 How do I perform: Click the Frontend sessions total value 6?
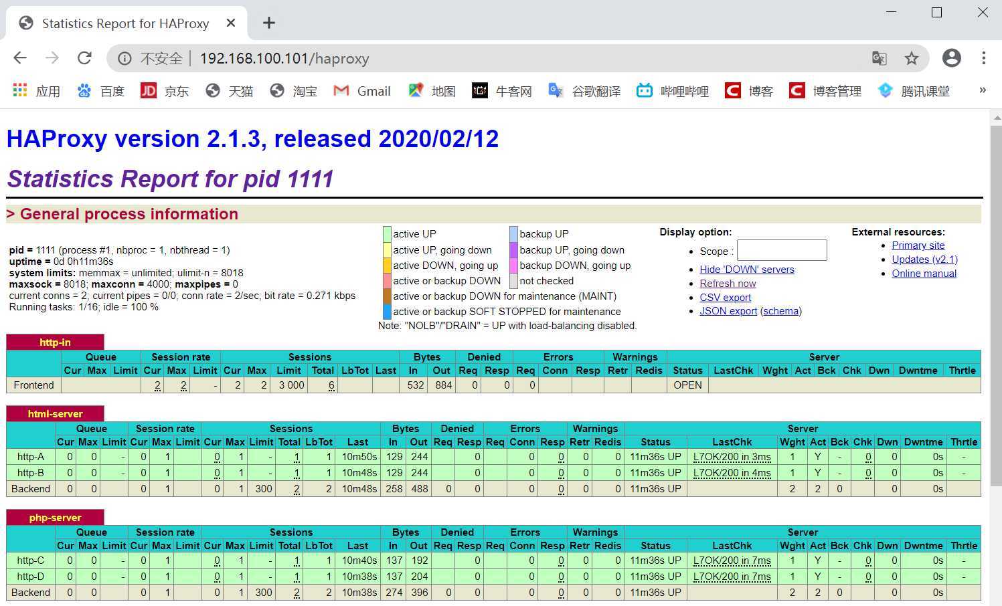click(x=331, y=385)
